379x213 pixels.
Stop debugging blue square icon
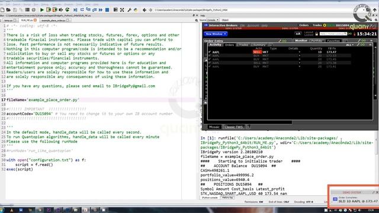(x=107, y=10)
